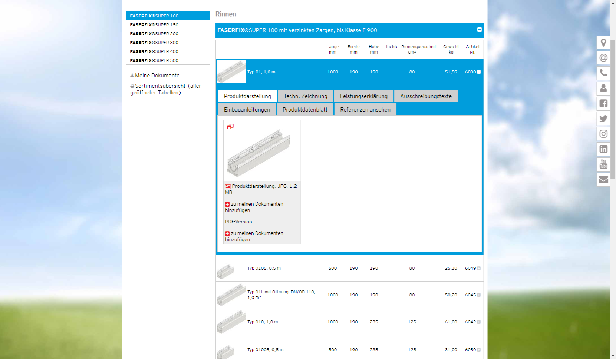This screenshot has height=359, width=616.
Task: Expand article 6050 row details
Action: [479, 350]
